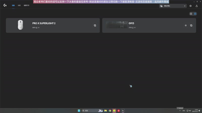Switch to list view layout

(195, 14)
